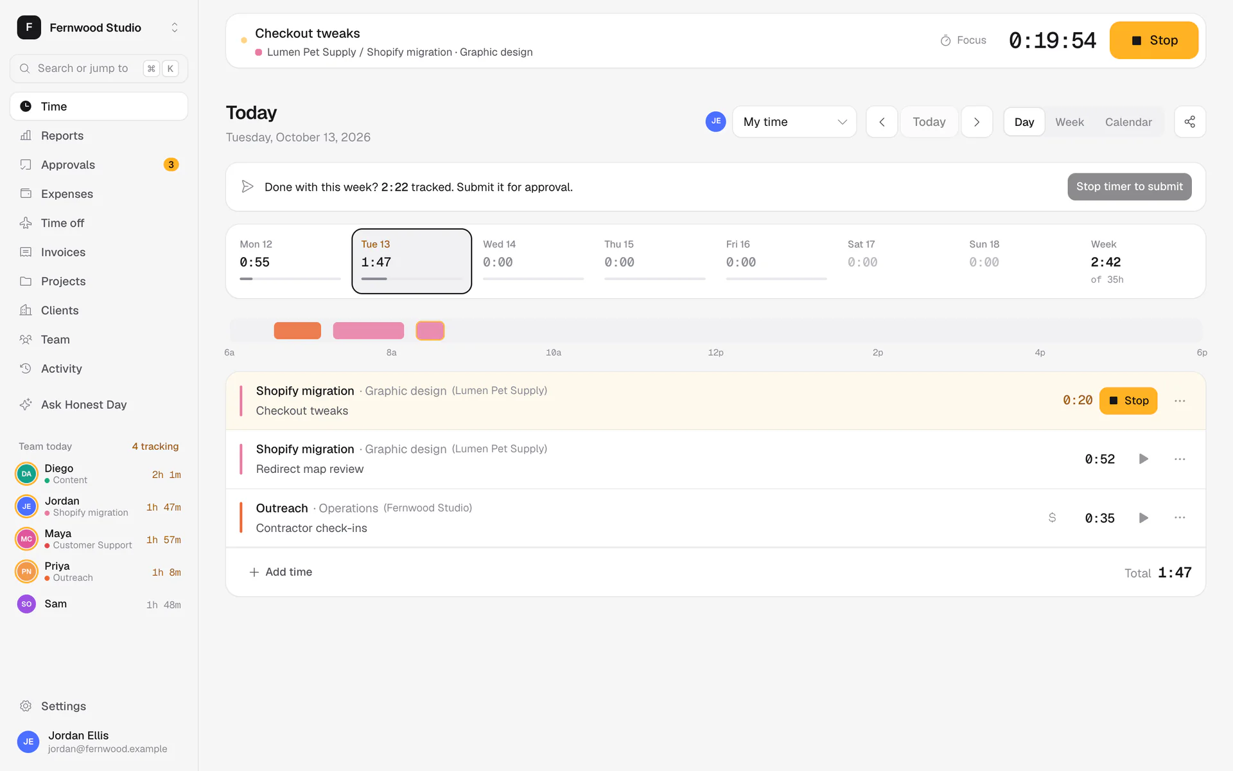Select the Wed 14 day card

coord(533,261)
